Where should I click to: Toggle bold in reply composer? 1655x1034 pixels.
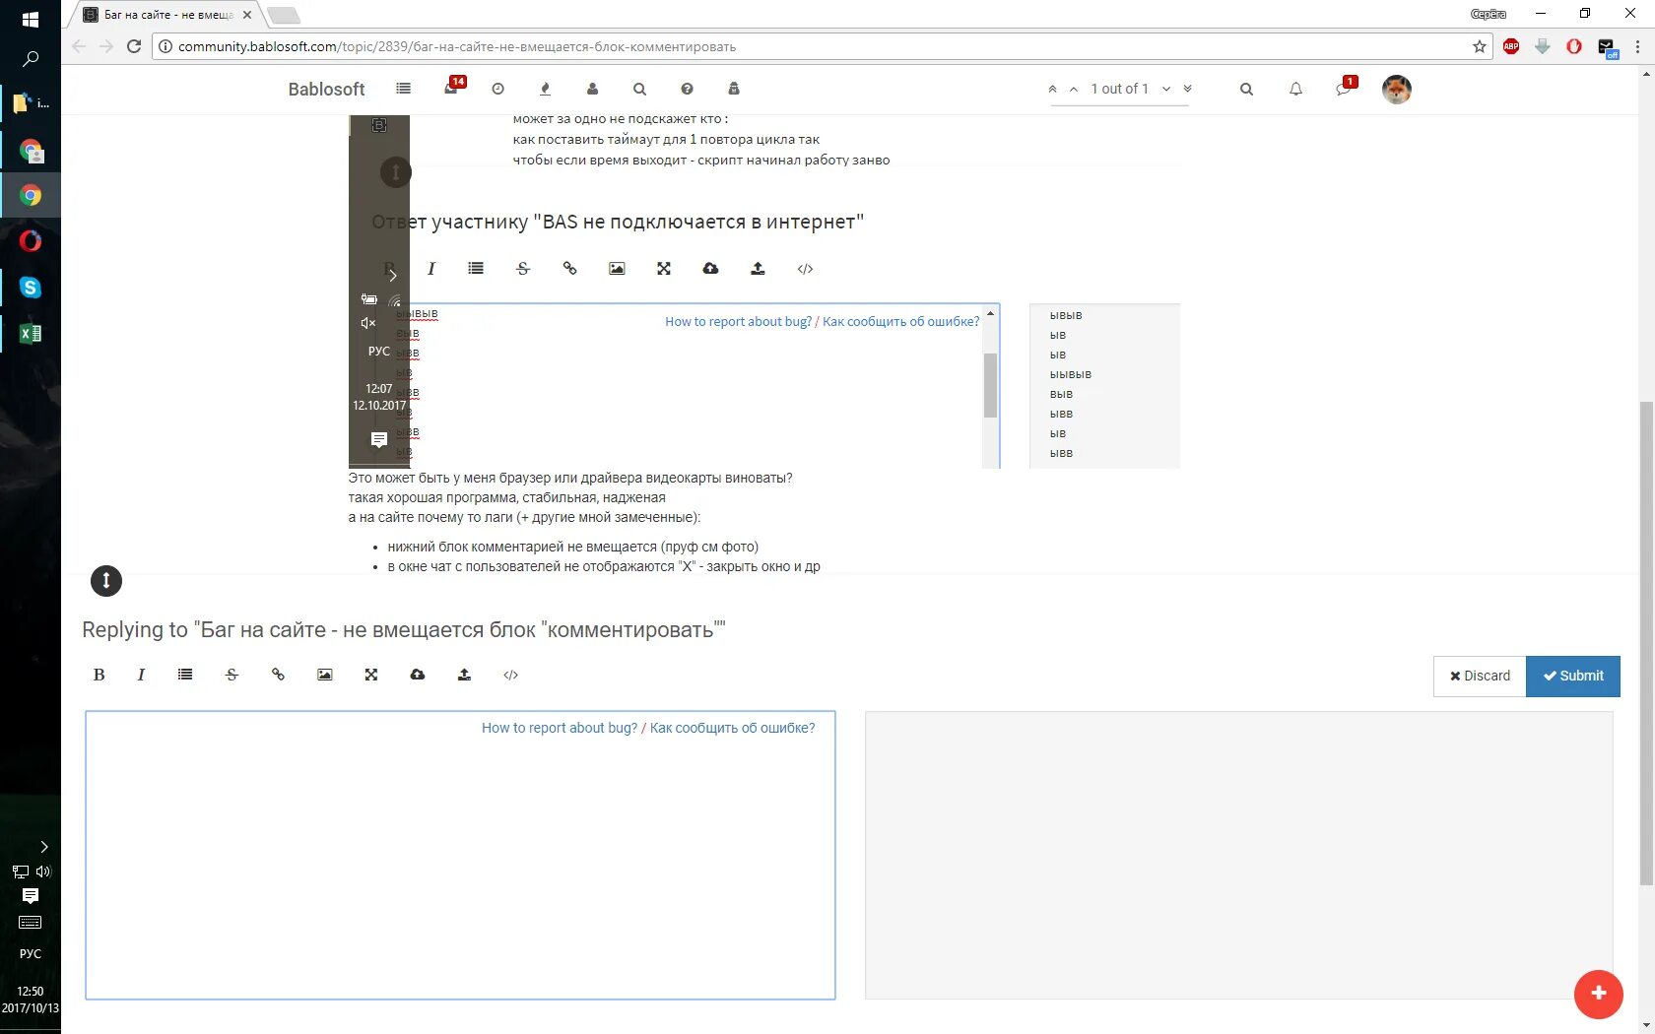pos(99,675)
